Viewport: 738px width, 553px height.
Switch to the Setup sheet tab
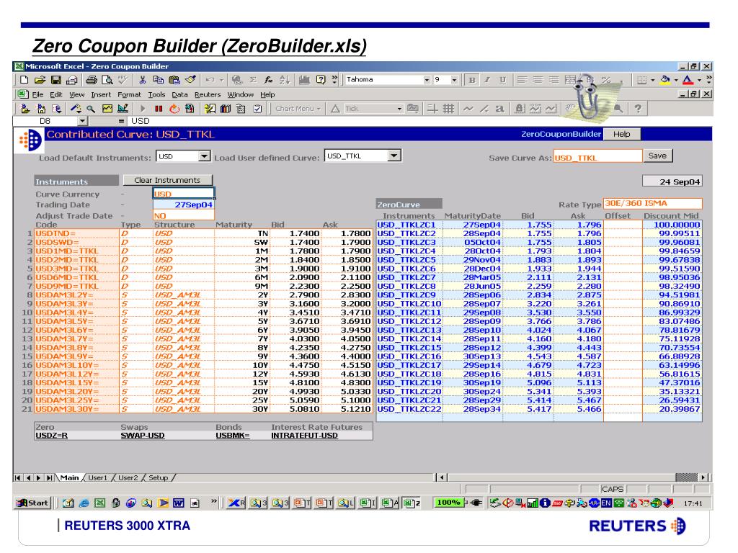coord(158,478)
